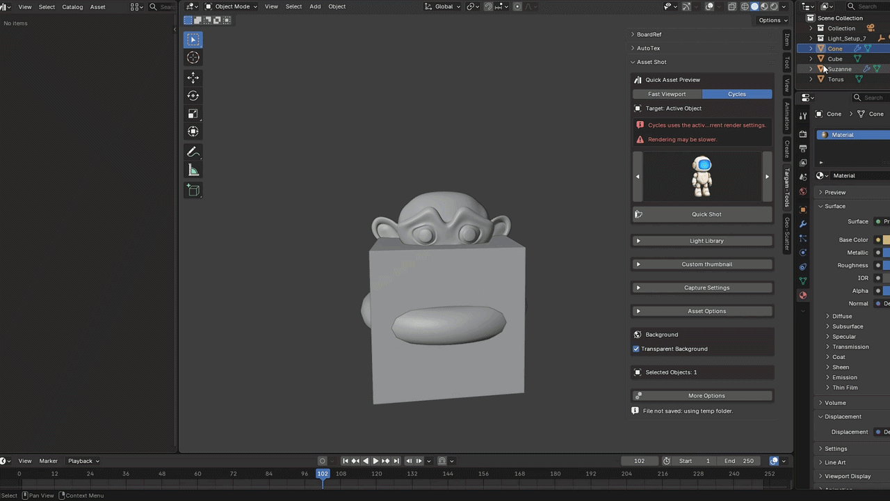Select the Move tool

[193, 77]
